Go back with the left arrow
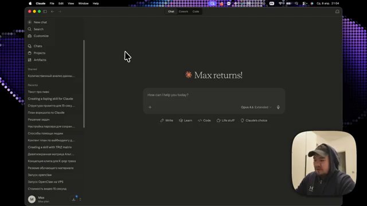367x206 pixels. (52, 11)
